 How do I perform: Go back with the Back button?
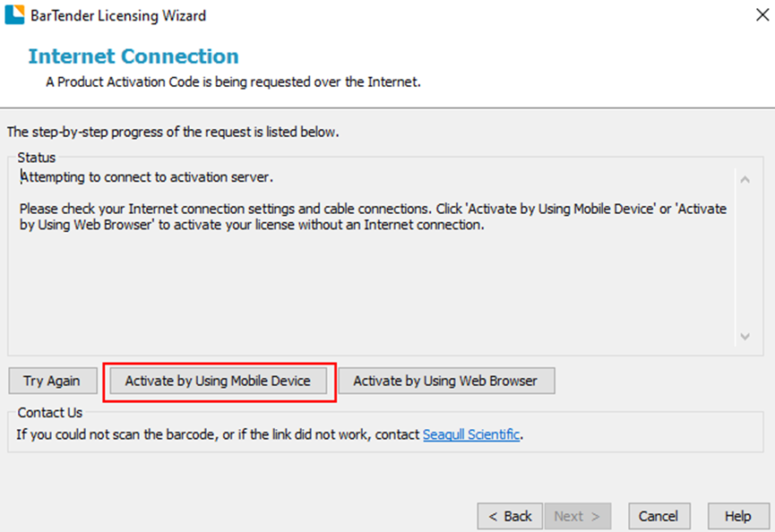pyautogui.click(x=510, y=516)
